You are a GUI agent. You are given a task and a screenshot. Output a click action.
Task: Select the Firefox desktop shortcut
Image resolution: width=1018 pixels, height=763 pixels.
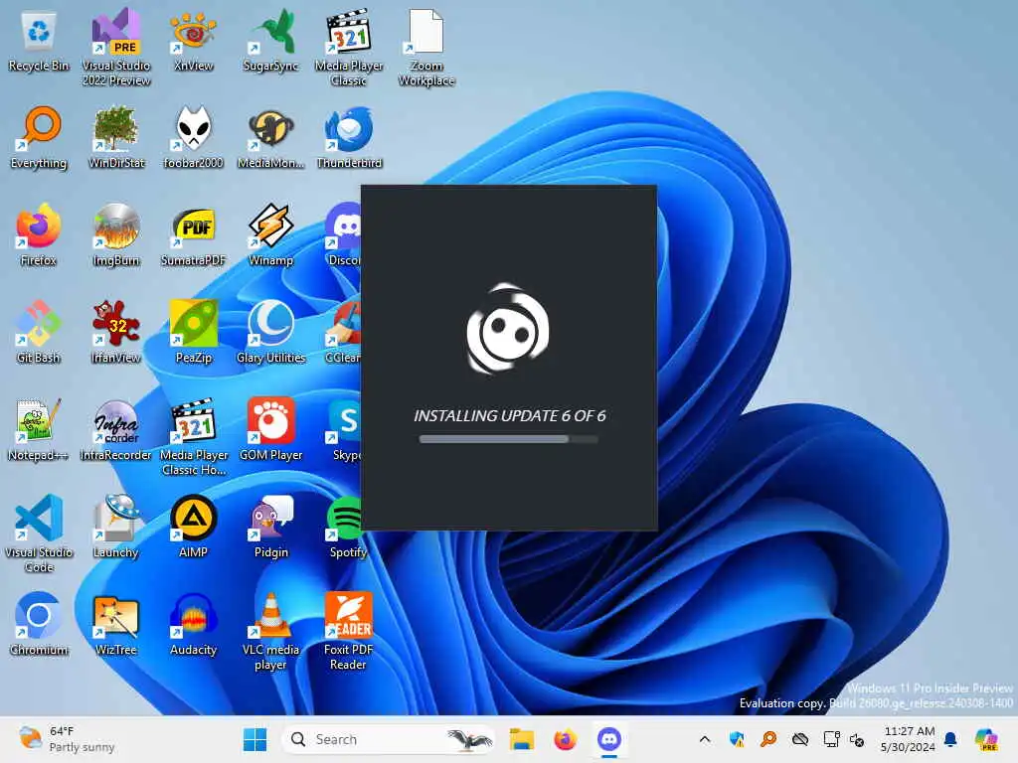pos(39,234)
